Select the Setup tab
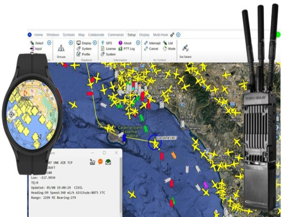Screen dimensions: 289x217 (x=131, y=35)
